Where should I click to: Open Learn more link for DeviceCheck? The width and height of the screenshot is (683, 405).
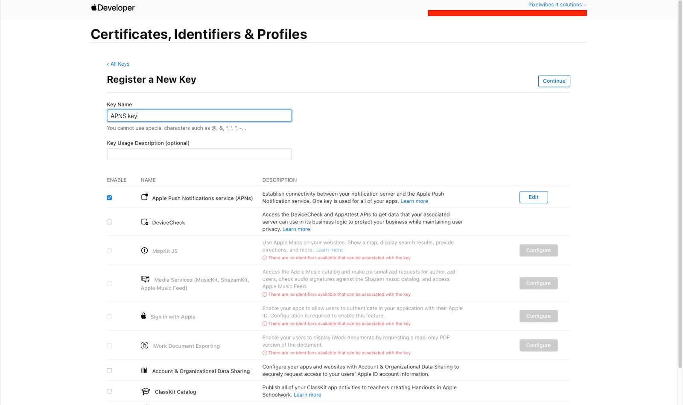click(x=296, y=229)
